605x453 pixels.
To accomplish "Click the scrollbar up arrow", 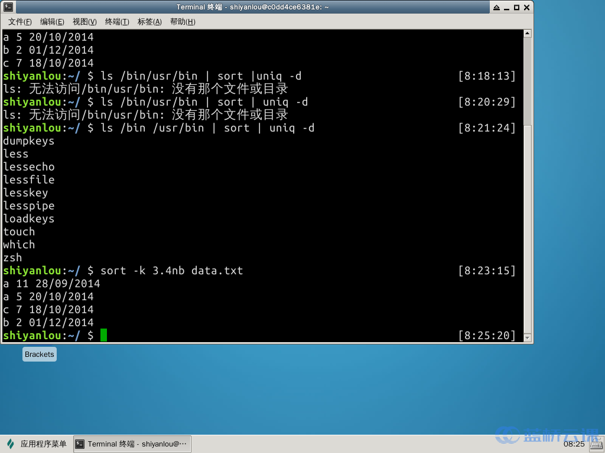I will [528, 34].
